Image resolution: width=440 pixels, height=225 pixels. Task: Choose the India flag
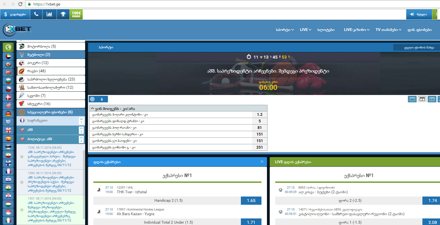click(x=9, y=188)
